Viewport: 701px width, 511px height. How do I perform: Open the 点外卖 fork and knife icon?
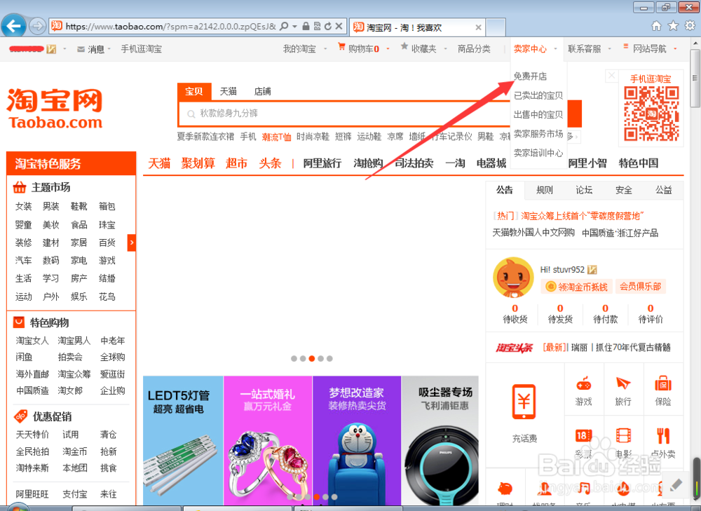(x=663, y=435)
